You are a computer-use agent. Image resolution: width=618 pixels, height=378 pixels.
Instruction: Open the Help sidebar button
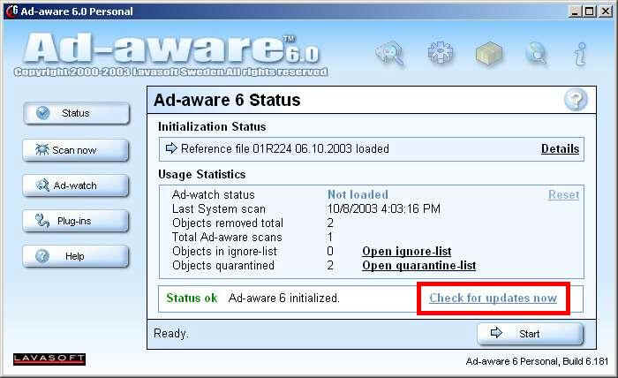point(76,256)
